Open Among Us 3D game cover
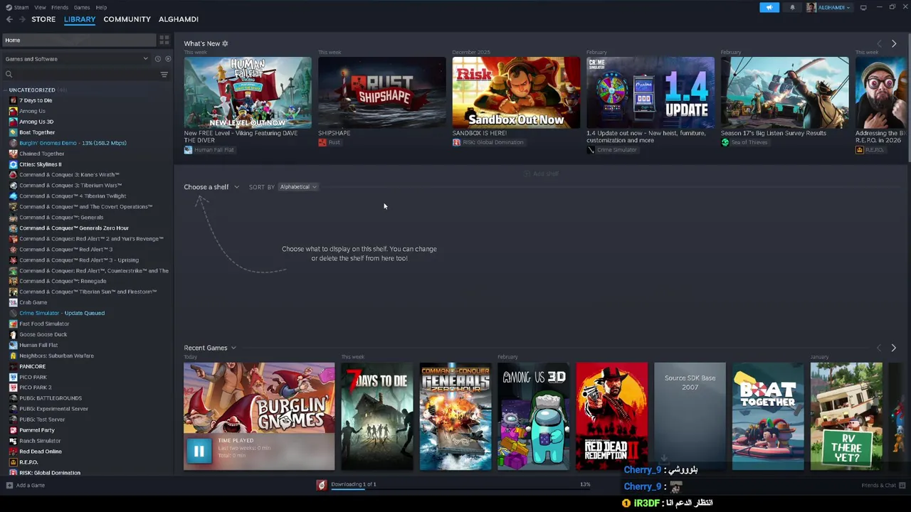This screenshot has height=512, width=911. [533, 416]
